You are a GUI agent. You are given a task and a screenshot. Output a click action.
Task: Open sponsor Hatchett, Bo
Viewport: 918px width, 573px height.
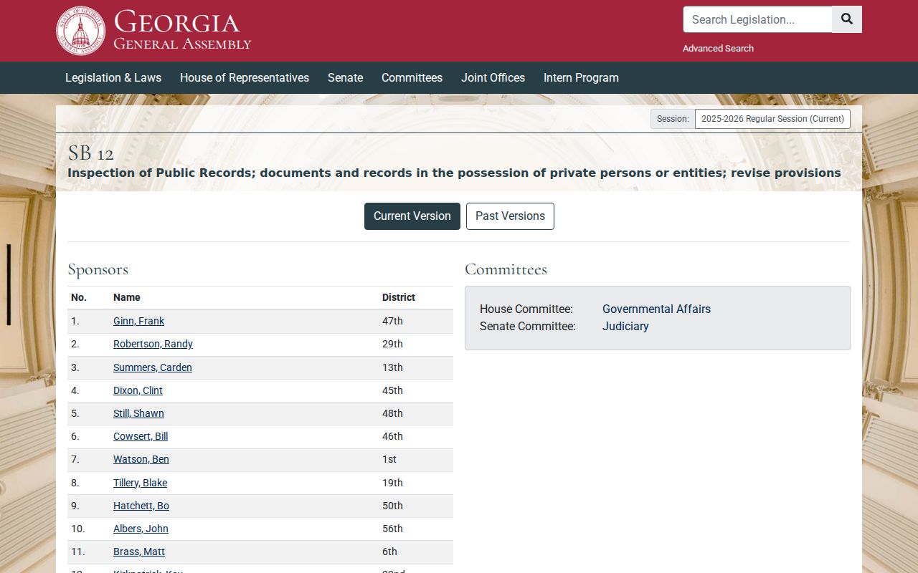(141, 506)
